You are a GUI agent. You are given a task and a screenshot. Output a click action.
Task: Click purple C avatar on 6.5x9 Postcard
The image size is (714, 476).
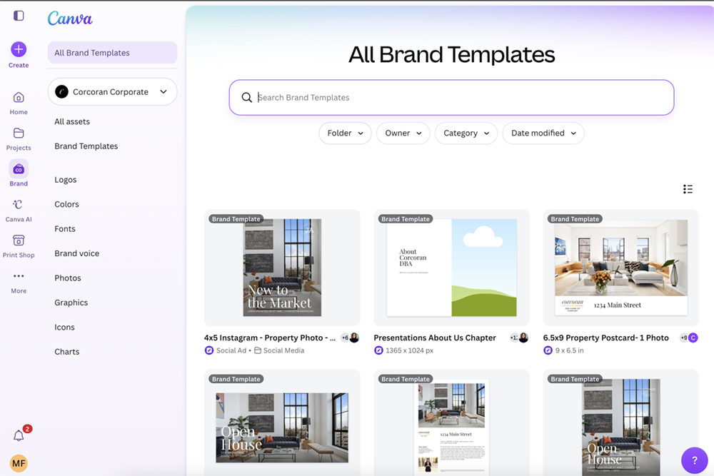[x=693, y=338]
